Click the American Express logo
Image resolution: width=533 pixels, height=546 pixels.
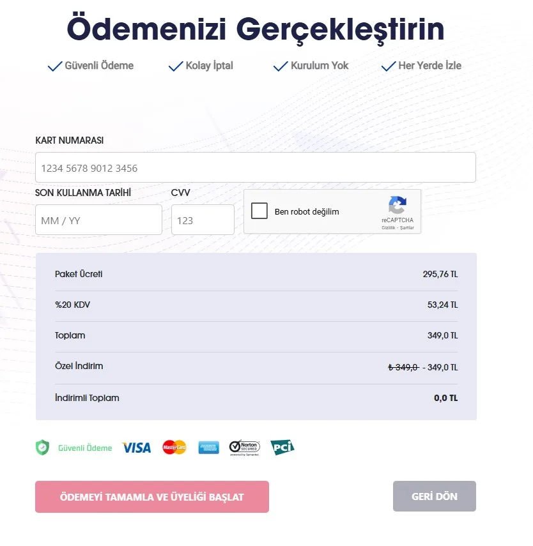click(208, 447)
